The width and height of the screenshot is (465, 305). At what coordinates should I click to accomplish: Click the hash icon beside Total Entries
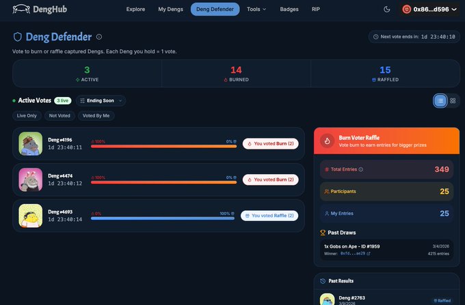[327, 169]
